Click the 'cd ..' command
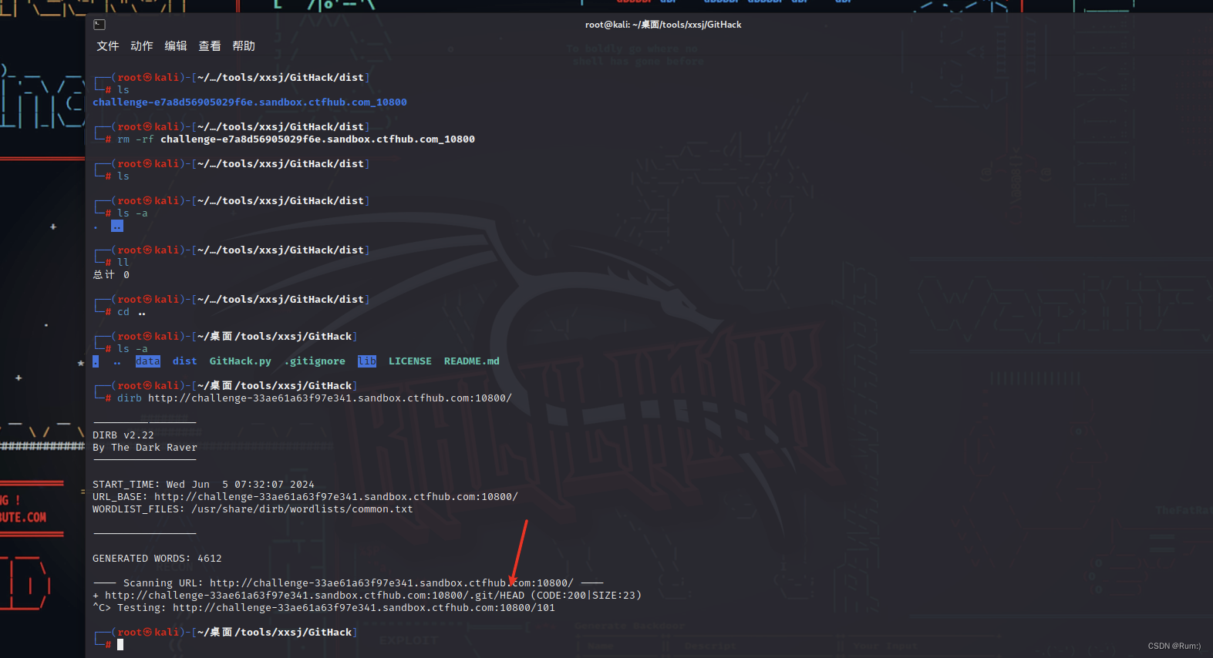The image size is (1213, 658). coord(132,312)
